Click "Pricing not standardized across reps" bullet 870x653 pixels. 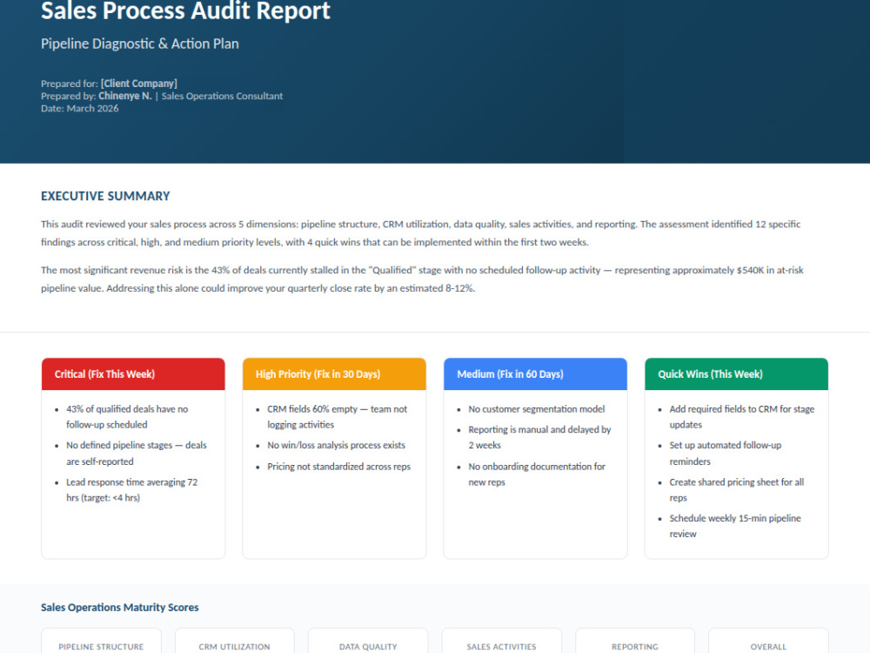(x=339, y=467)
